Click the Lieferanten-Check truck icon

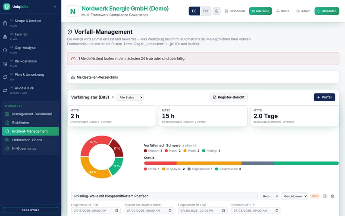tap(7, 140)
